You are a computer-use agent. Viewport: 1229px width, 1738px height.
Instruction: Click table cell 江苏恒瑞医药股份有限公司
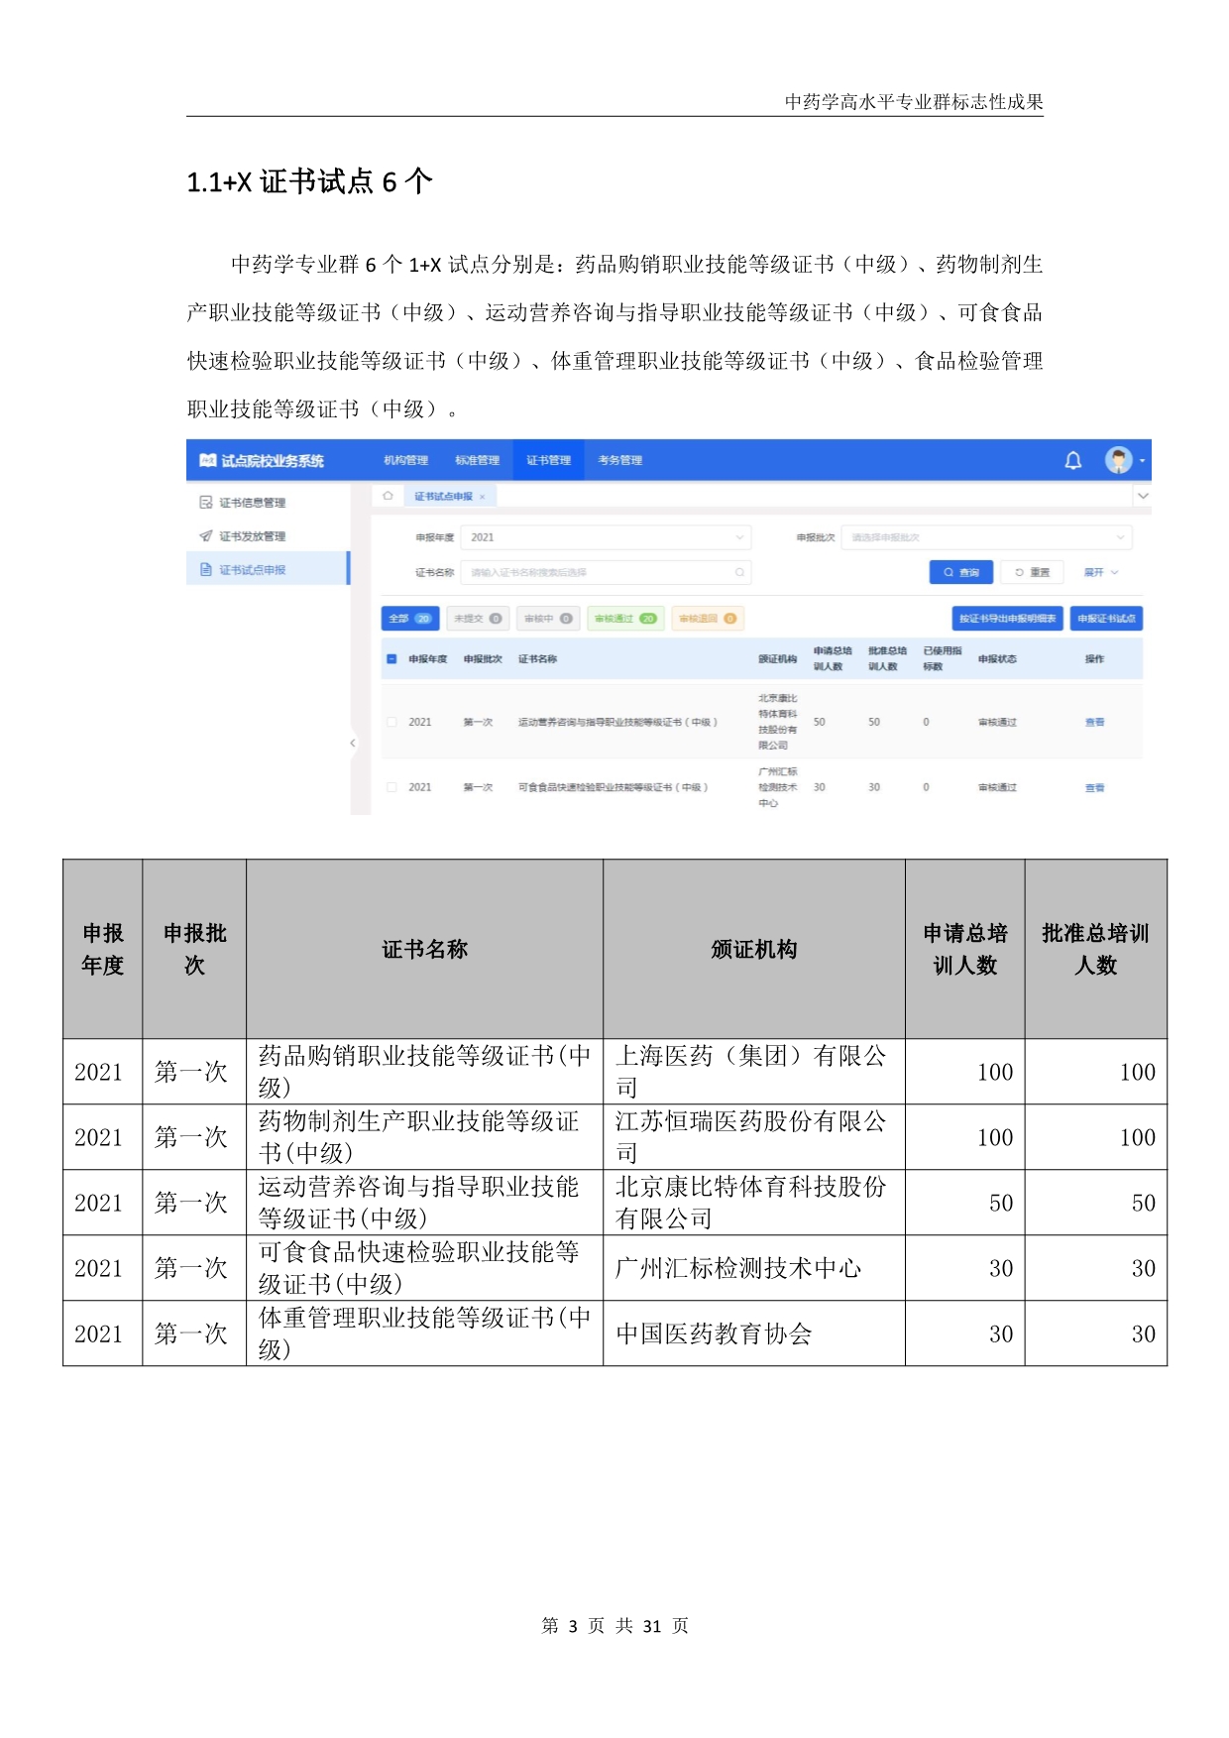pyautogui.click(x=753, y=1137)
